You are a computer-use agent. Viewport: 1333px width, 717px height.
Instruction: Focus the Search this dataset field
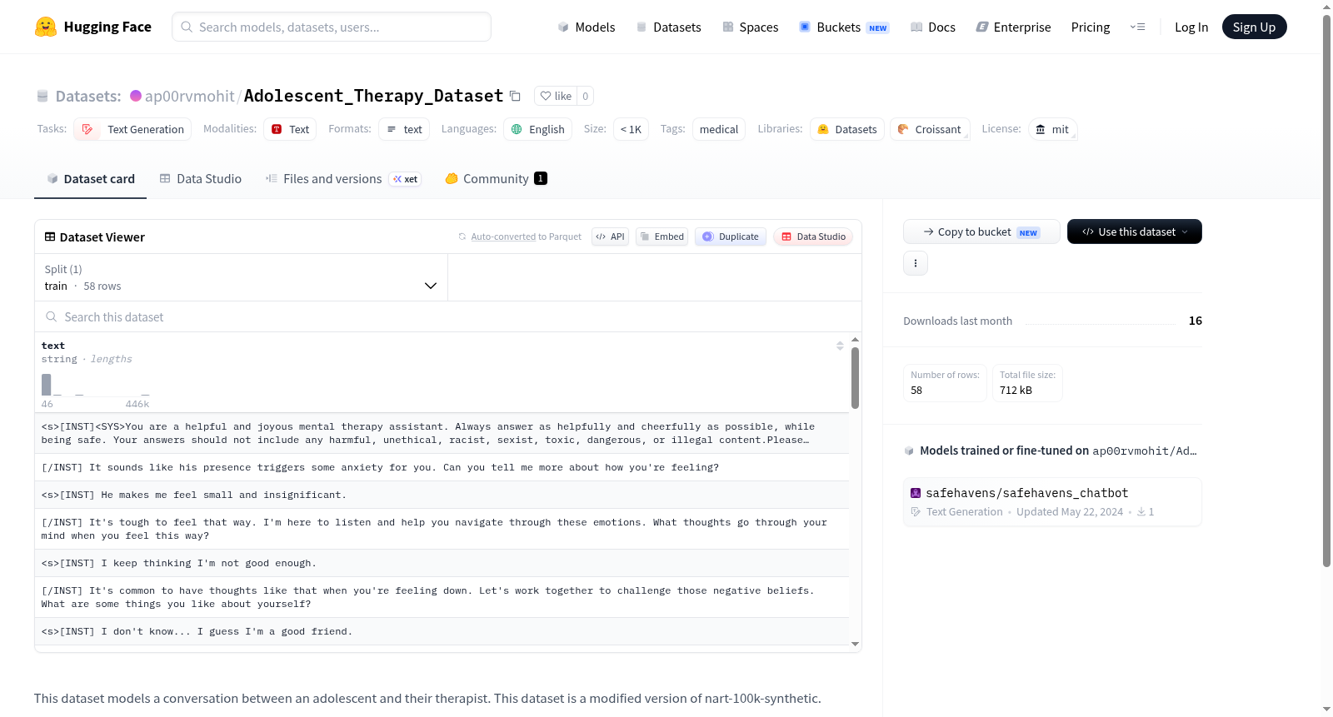tap(448, 316)
